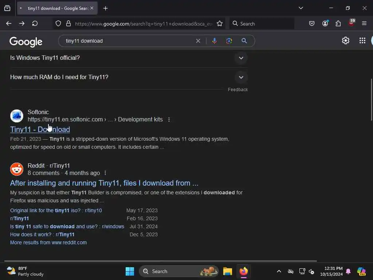Open 'How does it work?' link
Image resolution: width=373 pixels, height=280 pixels.
coord(42,234)
